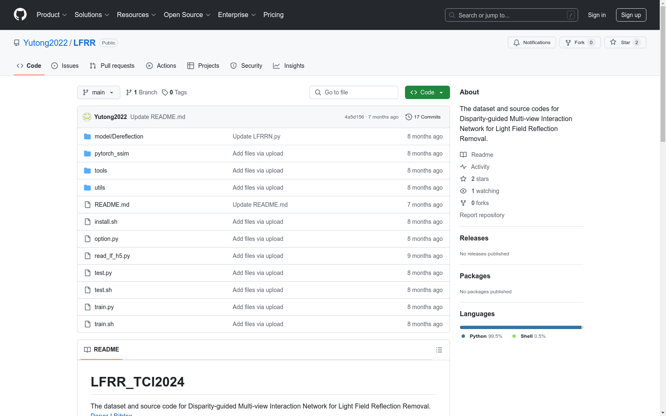Click the Readme book icon in About
The height and width of the screenshot is (416, 666).
tap(463, 155)
